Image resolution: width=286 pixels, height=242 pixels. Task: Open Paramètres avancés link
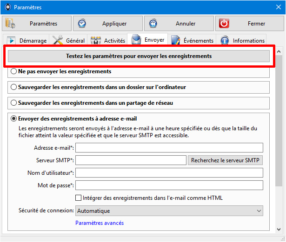point(100,223)
